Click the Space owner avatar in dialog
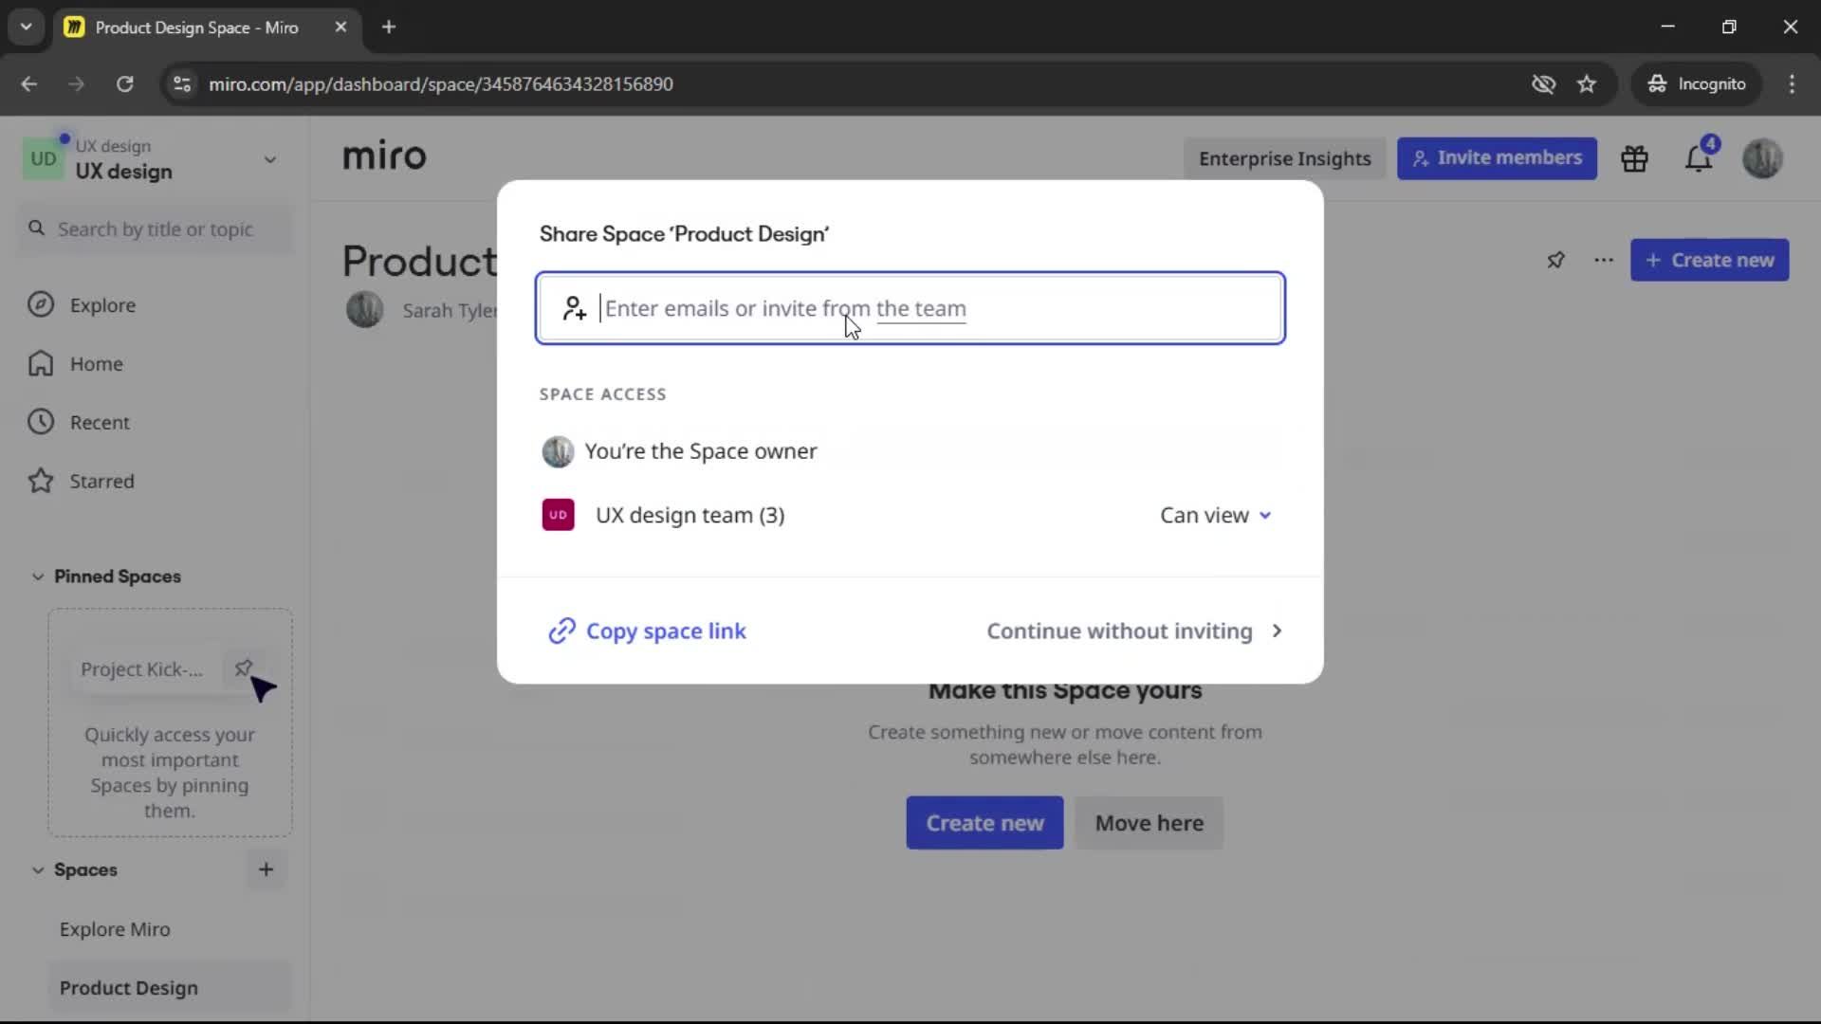The width and height of the screenshot is (1821, 1024). point(558,451)
